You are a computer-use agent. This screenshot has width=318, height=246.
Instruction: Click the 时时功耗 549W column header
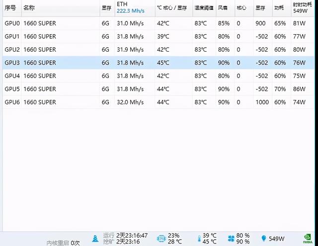[x=303, y=7]
